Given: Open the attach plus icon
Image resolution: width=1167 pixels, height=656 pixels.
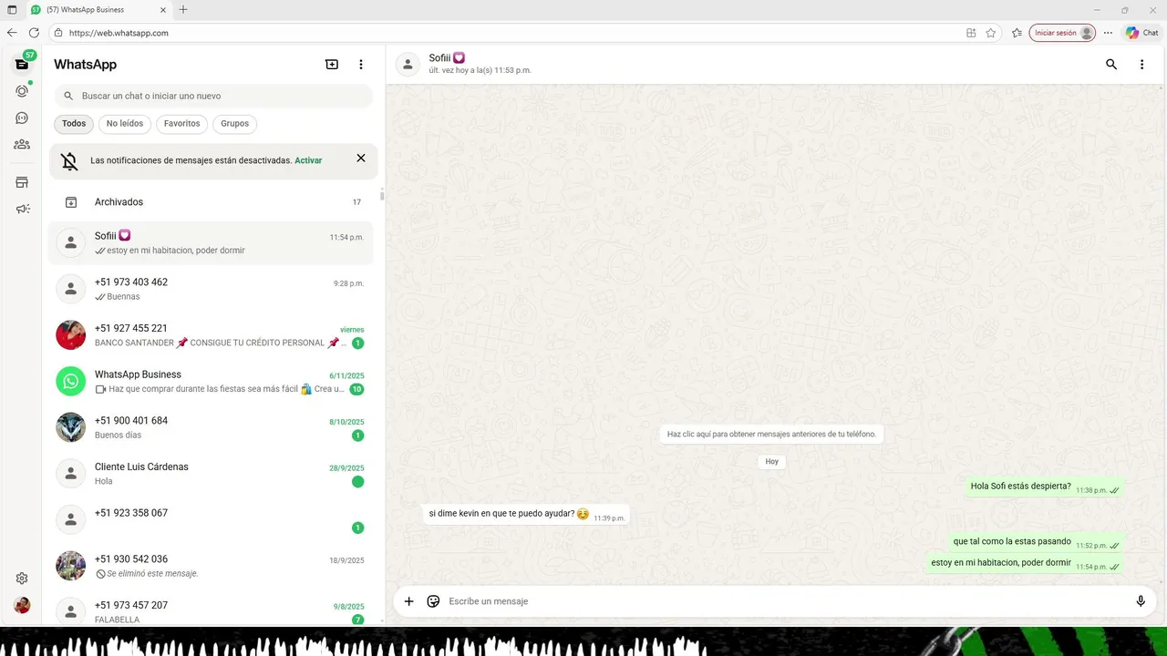Looking at the screenshot, I should tap(408, 601).
